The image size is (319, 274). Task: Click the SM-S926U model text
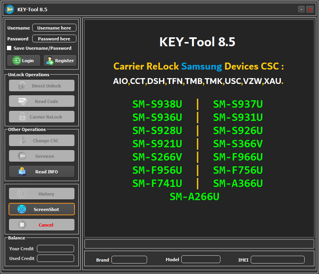click(x=238, y=131)
